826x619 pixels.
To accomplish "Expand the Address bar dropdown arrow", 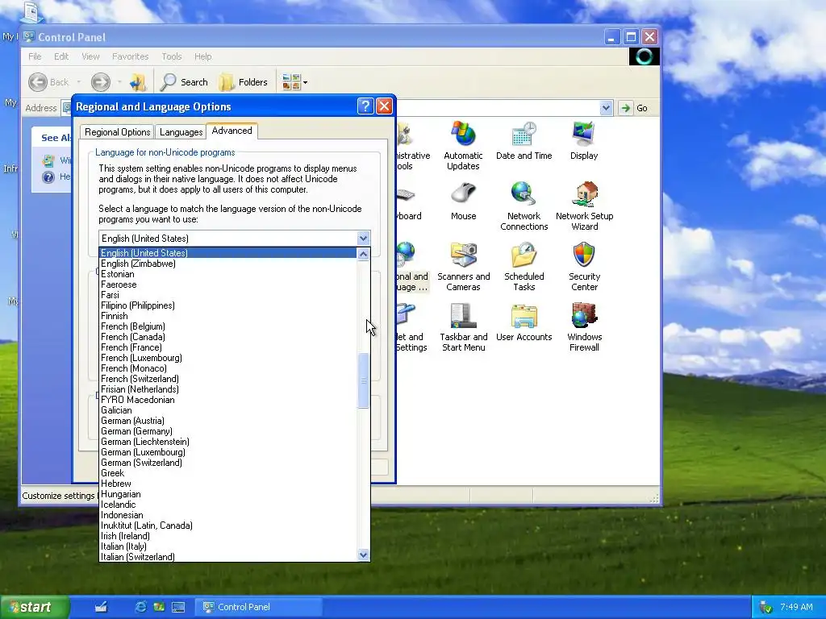I will 606,108.
